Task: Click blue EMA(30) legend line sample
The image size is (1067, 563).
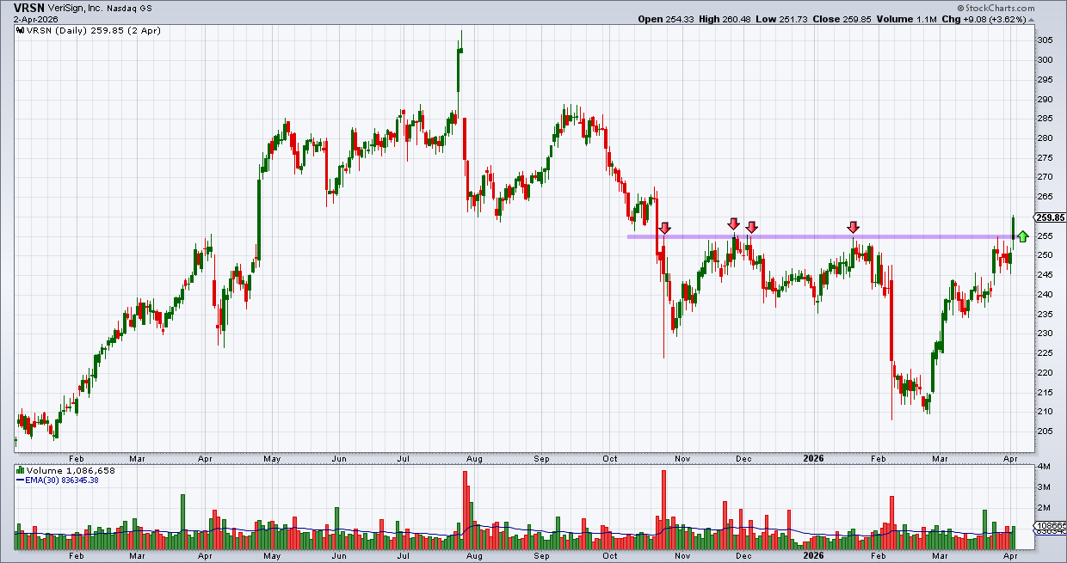Action: tap(21, 480)
